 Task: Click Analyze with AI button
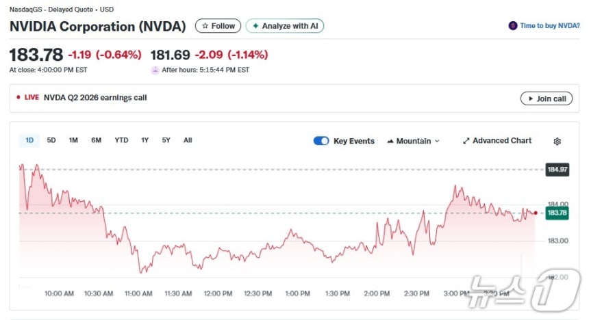point(285,26)
